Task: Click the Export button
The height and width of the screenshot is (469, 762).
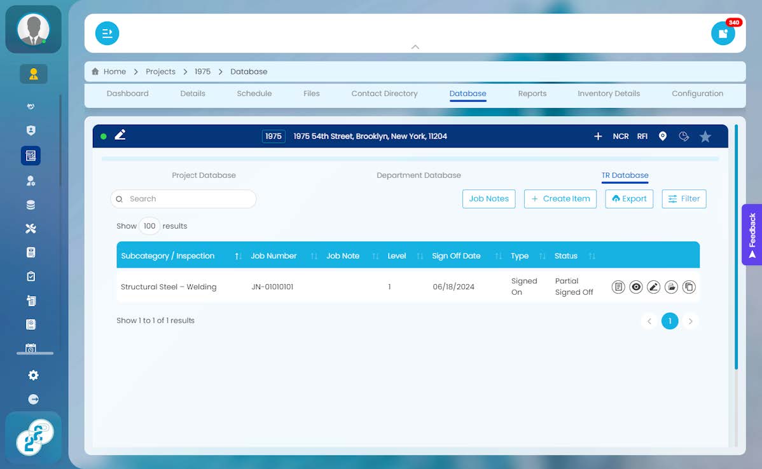Action: tap(629, 198)
